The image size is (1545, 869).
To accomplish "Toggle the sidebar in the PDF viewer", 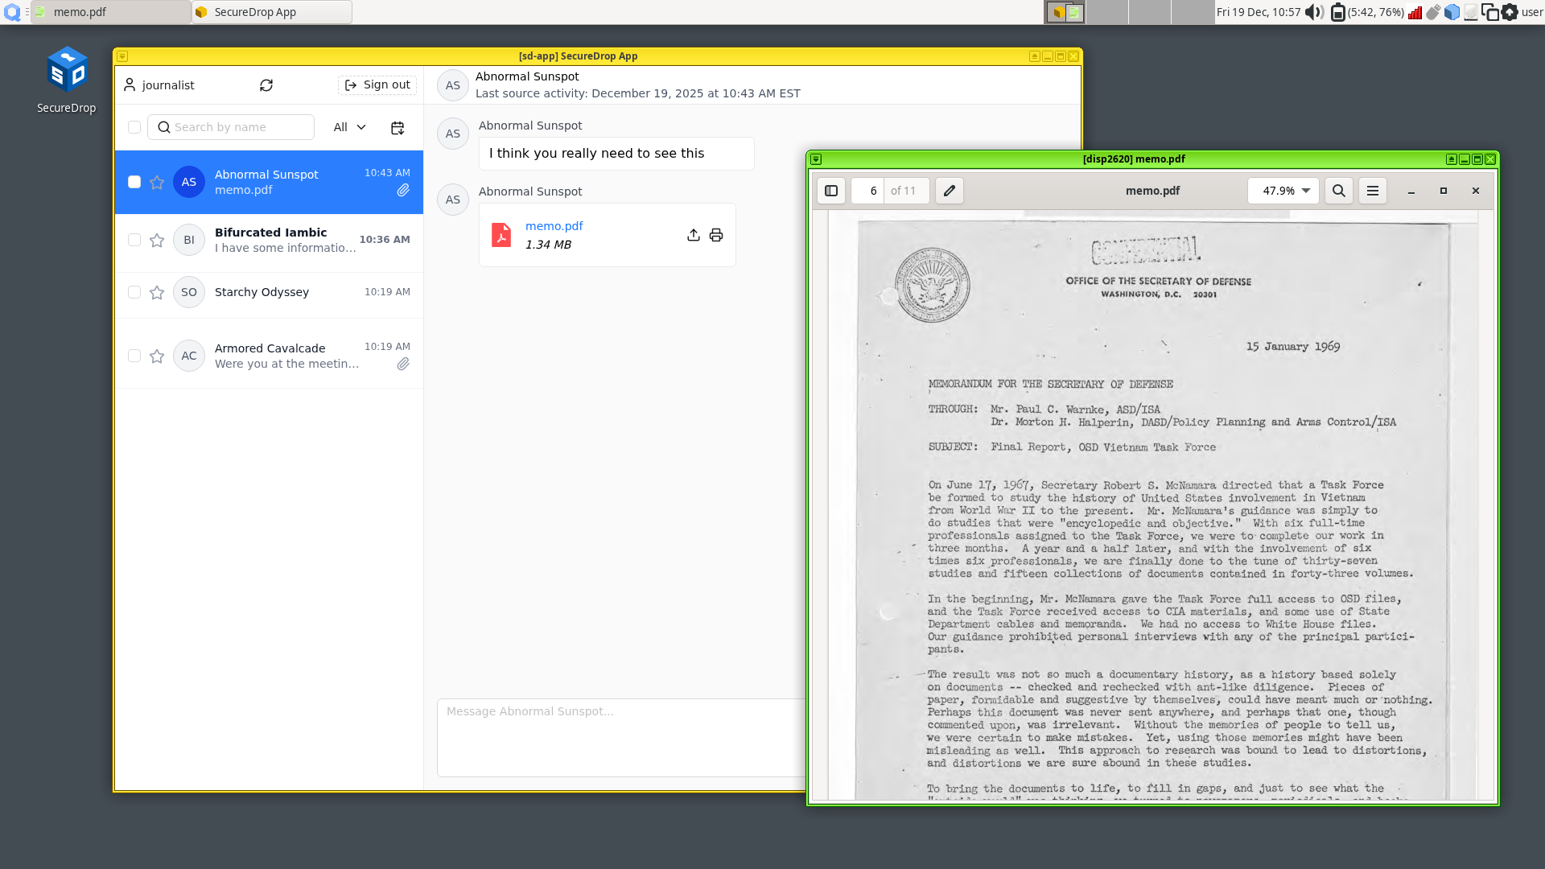I will click(x=831, y=191).
